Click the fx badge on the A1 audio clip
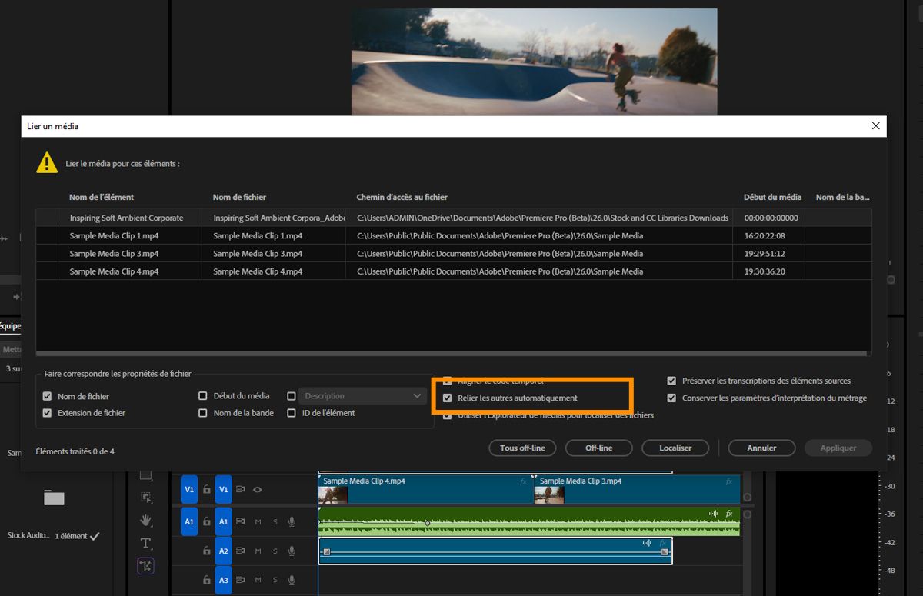The height and width of the screenshot is (596, 923). pos(729,513)
